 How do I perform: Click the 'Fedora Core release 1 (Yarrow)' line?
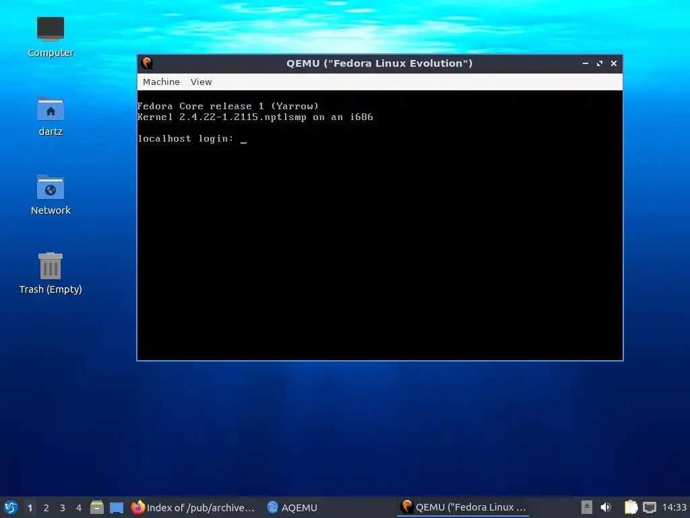(228, 106)
